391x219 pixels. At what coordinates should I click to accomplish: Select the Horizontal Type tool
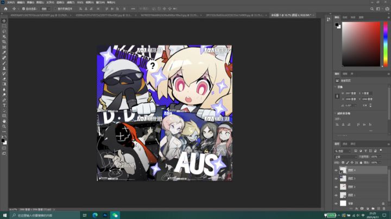click(4, 105)
